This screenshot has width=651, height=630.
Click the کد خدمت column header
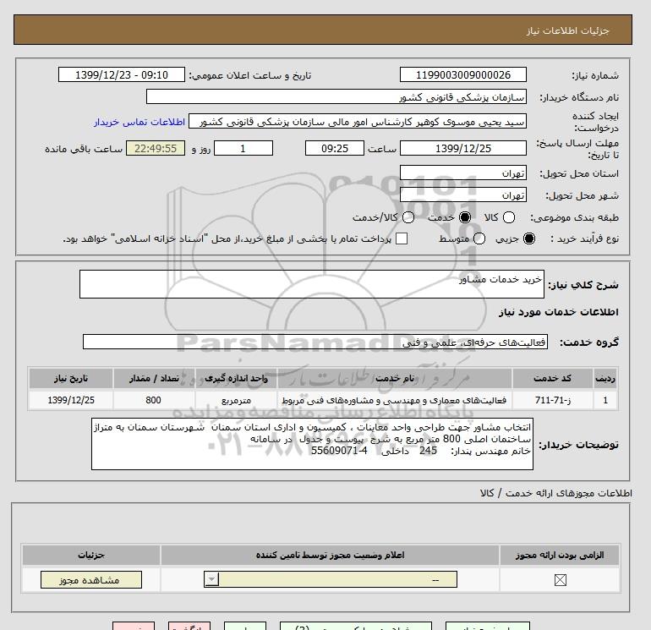click(552, 378)
